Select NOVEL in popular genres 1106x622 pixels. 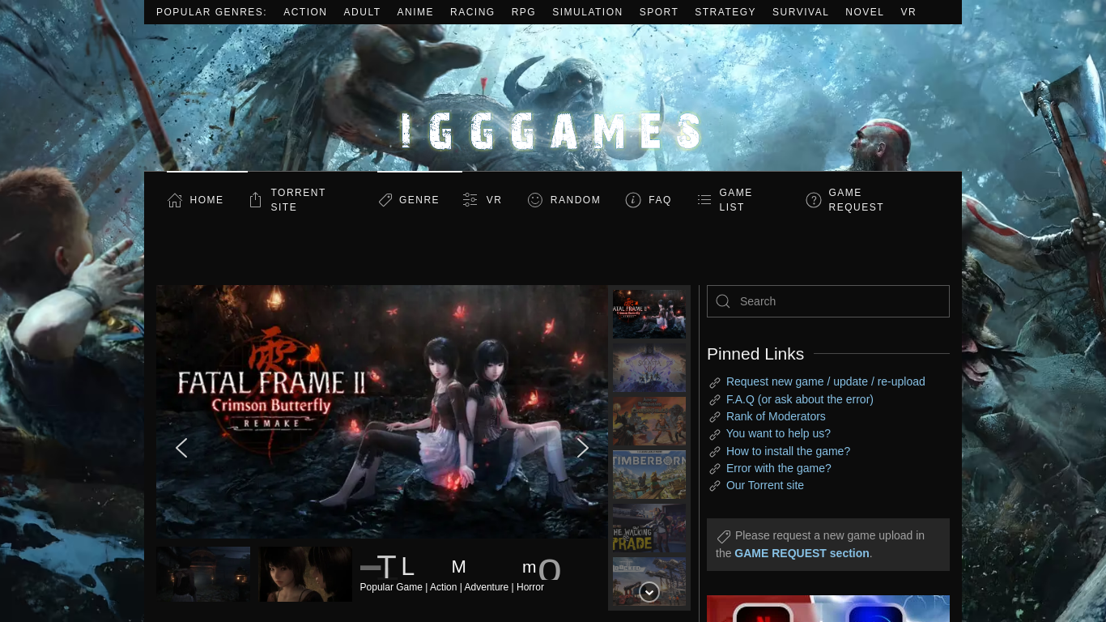[865, 12]
